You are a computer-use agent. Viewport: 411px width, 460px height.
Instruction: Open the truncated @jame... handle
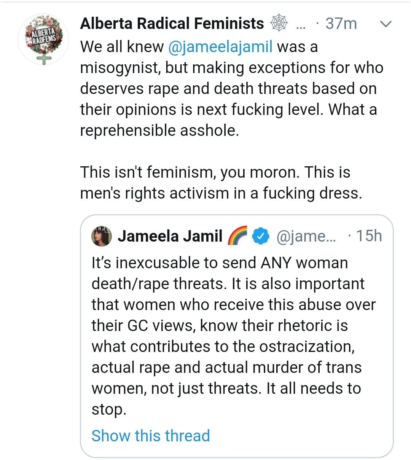click(306, 236)
